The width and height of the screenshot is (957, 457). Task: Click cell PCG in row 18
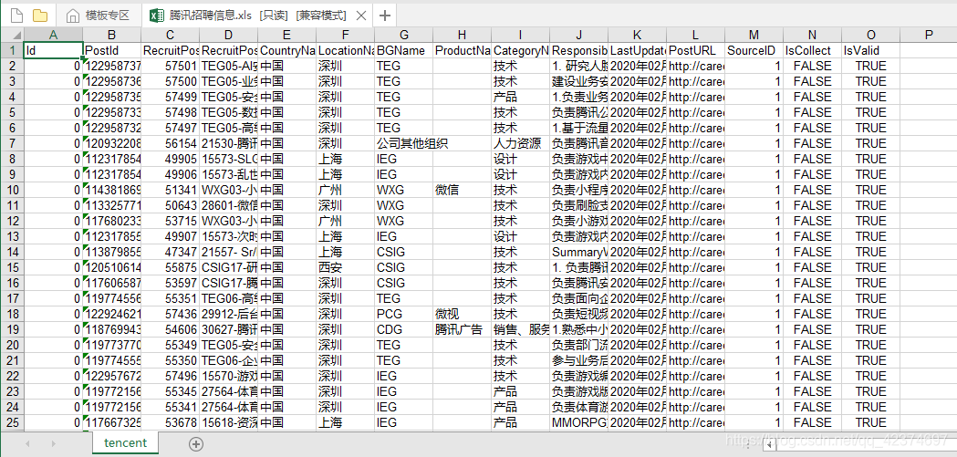[x=403, y=314]
